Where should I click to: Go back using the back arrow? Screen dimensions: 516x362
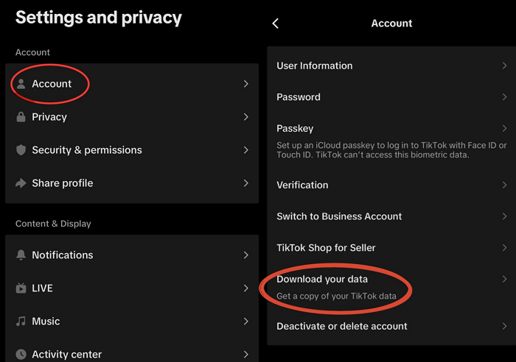(276, 24)
